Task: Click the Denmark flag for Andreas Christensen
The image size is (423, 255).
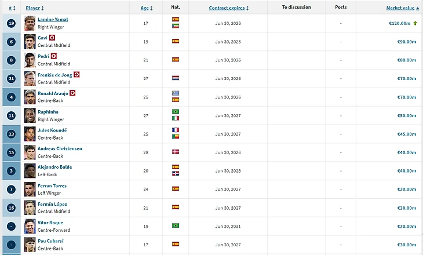Action: [x=176, y=152]
